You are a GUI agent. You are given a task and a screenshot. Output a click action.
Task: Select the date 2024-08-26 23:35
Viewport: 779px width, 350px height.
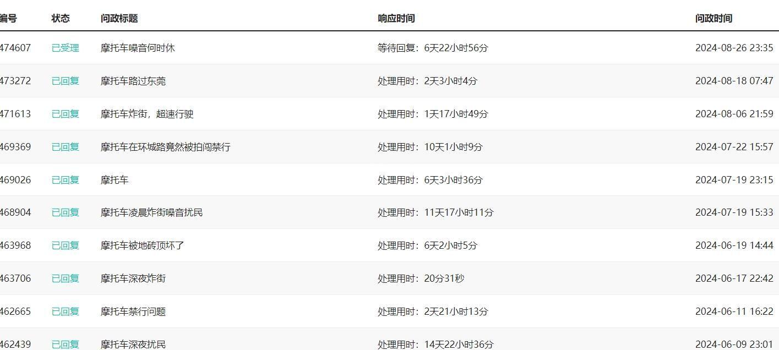click(x=734, y=48)
